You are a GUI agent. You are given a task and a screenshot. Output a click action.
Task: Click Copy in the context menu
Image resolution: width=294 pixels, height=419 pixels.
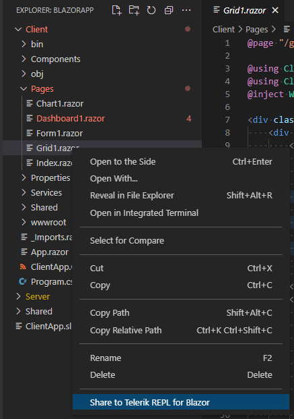181,285
